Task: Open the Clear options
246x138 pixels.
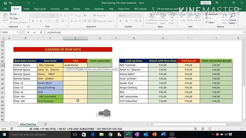Action: (x=210, y=22)
